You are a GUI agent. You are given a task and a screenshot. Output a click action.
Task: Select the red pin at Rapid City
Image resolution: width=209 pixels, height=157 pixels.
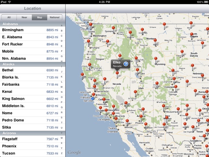click(x=182, y=51)
